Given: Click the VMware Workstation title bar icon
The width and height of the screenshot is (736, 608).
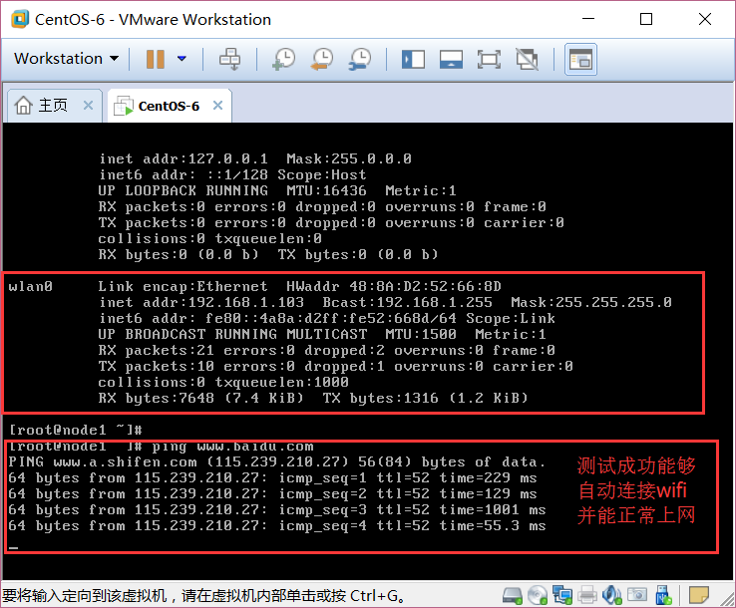Looking at the screenshot, I should pyautogui.click(x=20, y=20).
